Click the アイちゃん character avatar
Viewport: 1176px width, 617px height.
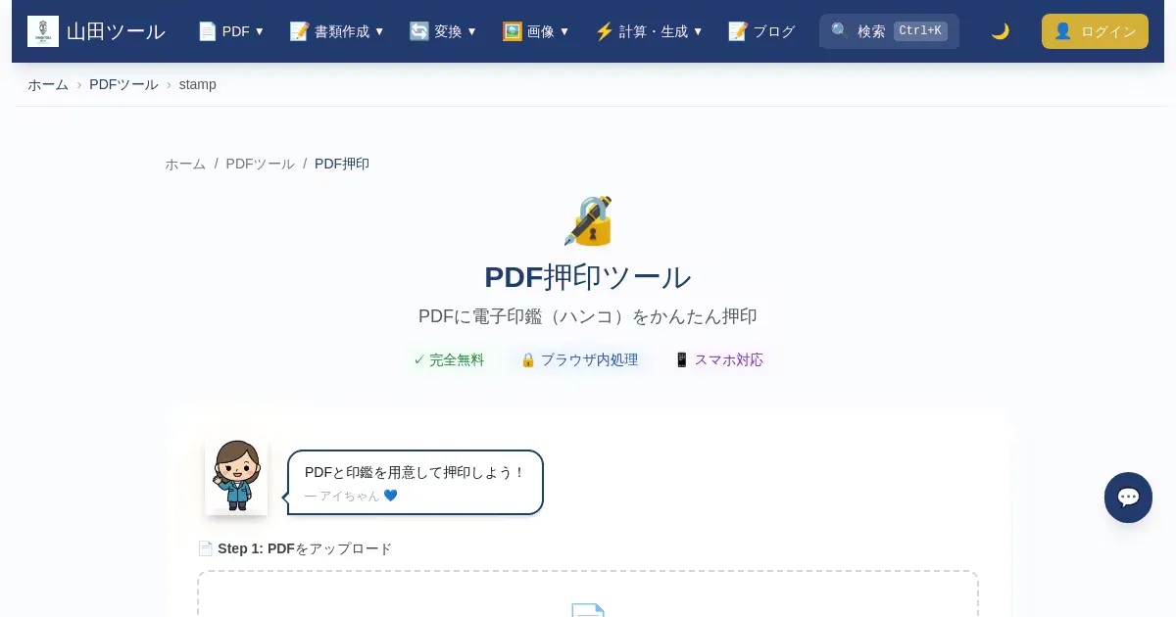click(x=236, y=476)
